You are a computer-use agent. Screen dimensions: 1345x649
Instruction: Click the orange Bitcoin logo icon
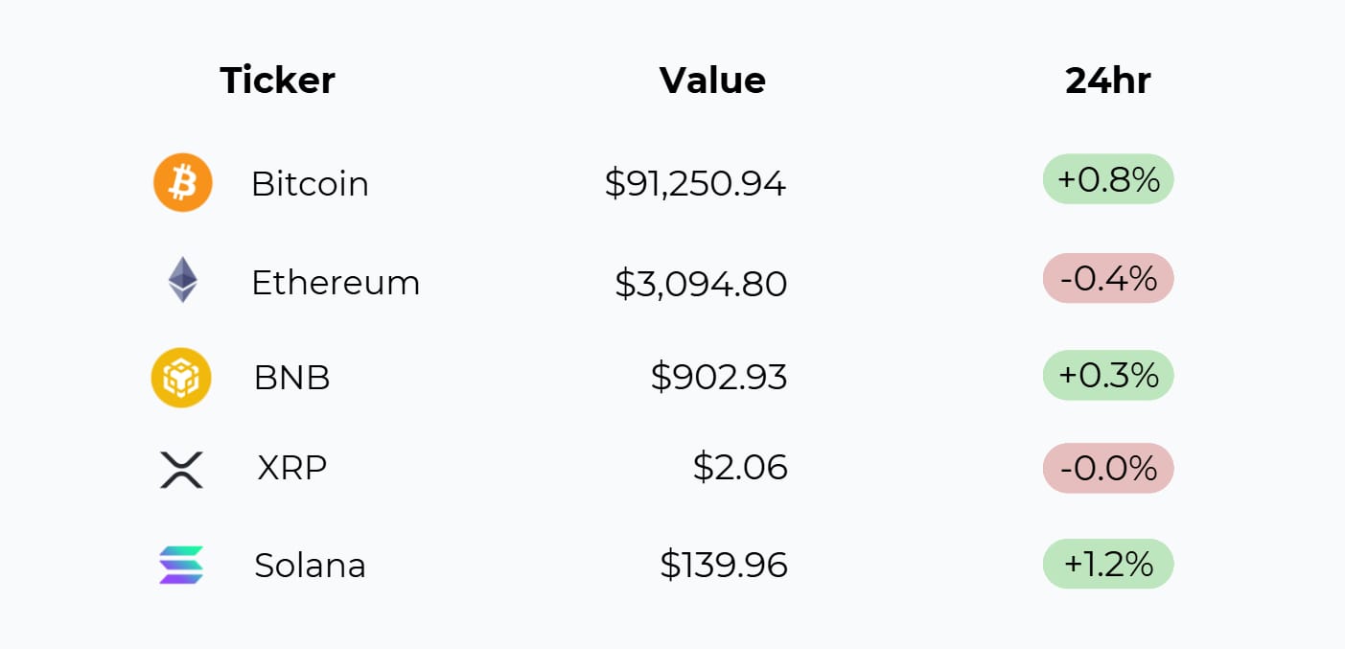point(182,182)
